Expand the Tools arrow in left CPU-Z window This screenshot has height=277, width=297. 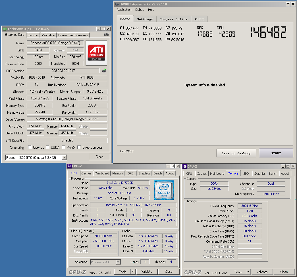[133, 272]
